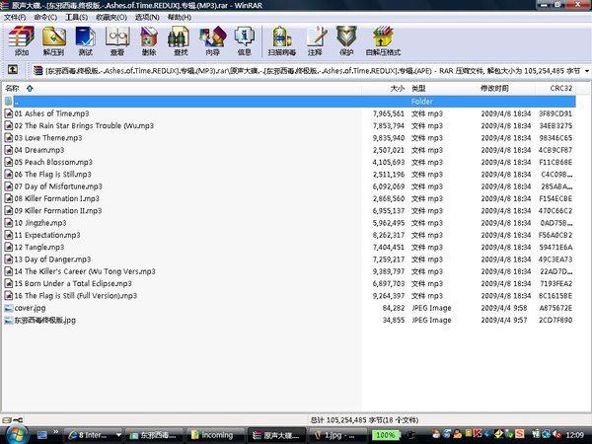The width and height of the screenshot is (592, 444).
Task: Switch to the 1.jpg taskbar window
Action: pyautogui.click(x=337, y=435)
